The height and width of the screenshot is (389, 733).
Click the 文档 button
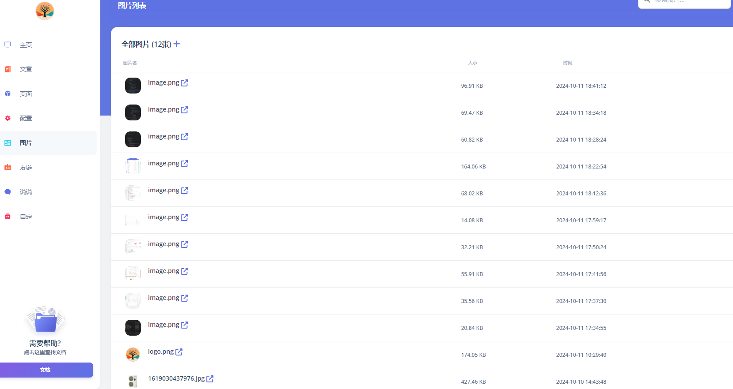pyautogui.click(x=46, y=370)
